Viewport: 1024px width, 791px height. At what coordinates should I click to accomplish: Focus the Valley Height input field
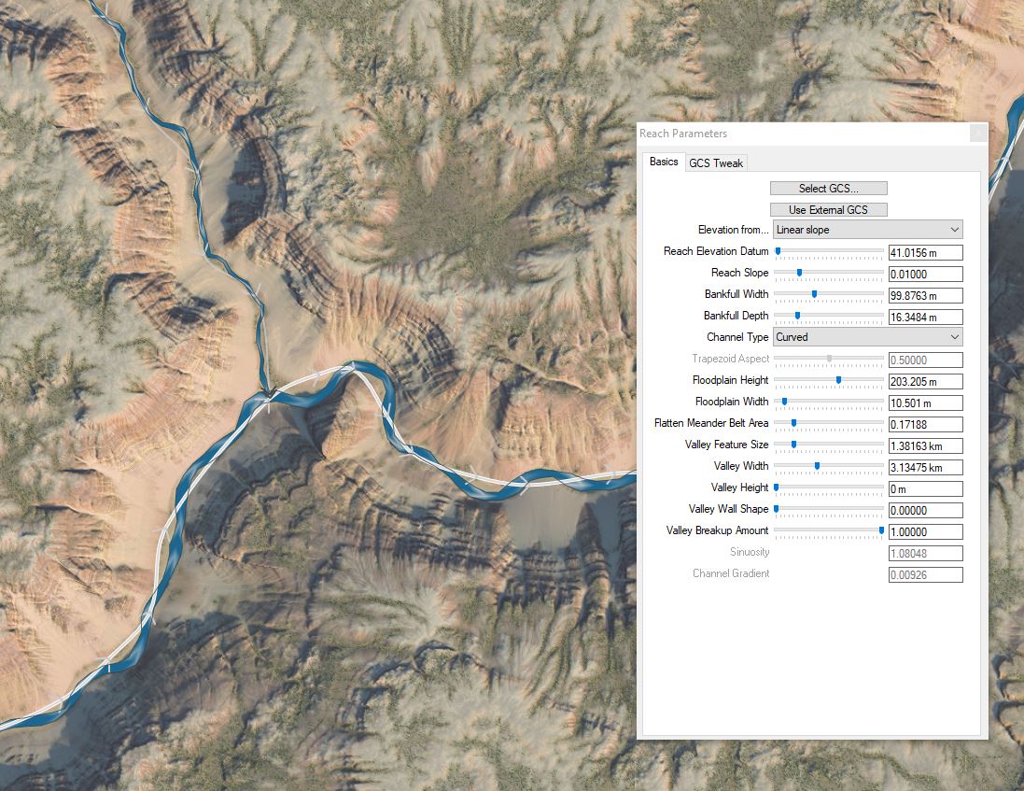pos(924,489)
